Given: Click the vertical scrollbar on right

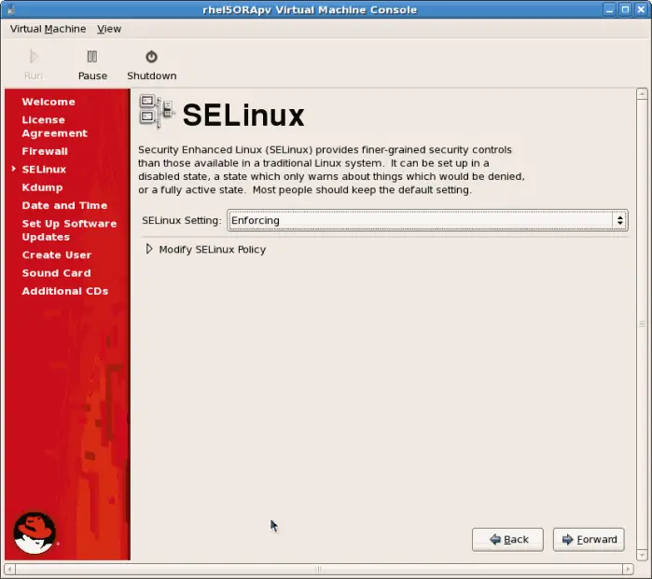Looking at the screenshot, I should [642, 324].
